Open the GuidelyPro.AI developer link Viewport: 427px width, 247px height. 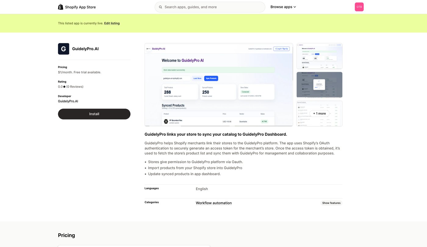[x=68, y=101]
